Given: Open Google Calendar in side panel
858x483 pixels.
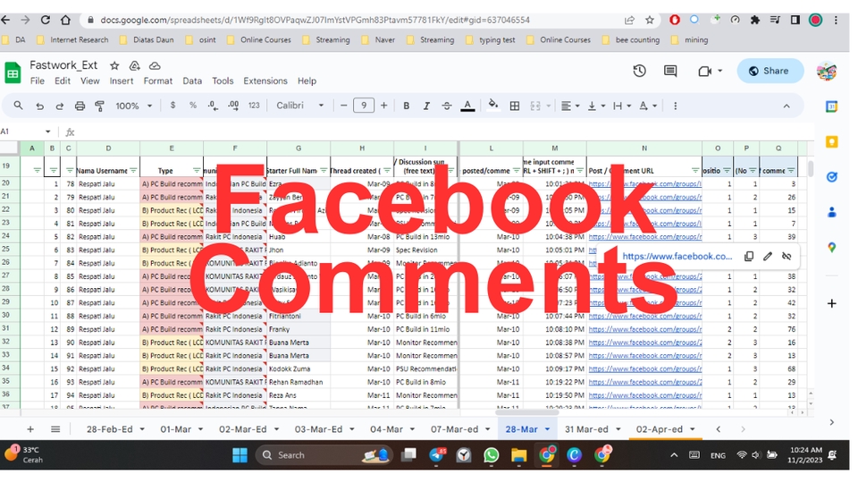Looking at the screenshot, I should coord(831,106).
